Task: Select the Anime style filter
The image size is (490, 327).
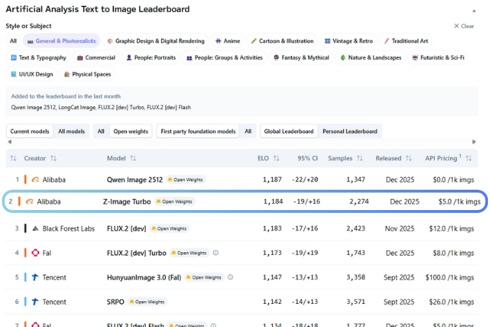Action: 227,41
